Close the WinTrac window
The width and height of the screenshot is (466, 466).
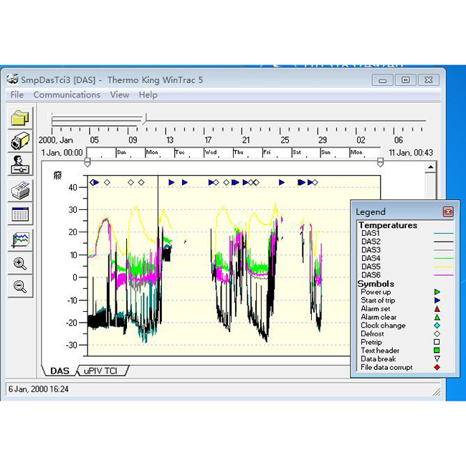[x=428, y=80]
